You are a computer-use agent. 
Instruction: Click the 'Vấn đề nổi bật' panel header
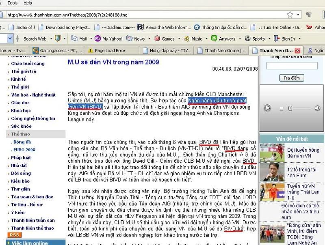tap(292, 139)
